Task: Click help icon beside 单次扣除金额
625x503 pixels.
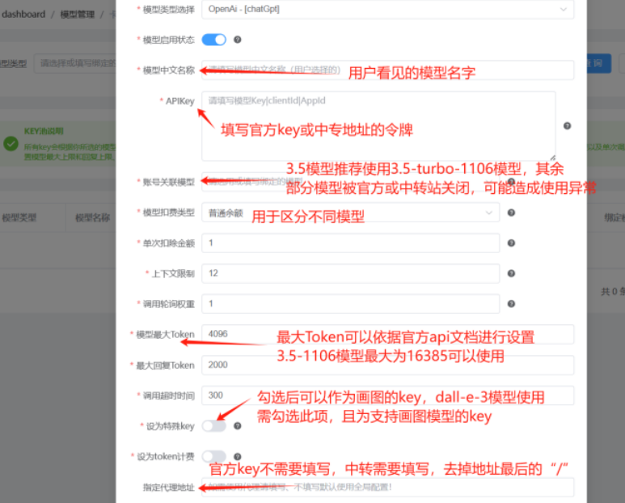Action: (511, 243)
